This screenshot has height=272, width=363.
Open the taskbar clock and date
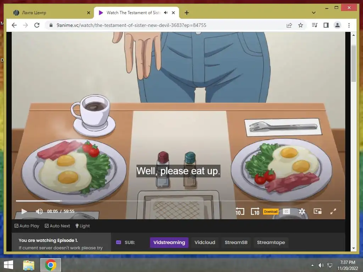[x=348, y=265]
